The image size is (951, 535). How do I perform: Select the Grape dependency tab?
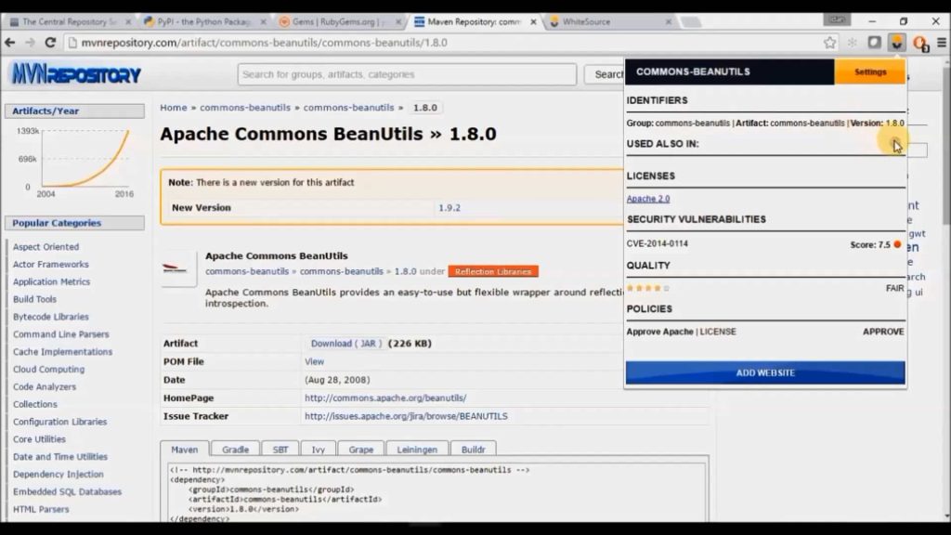click(361, 450)
